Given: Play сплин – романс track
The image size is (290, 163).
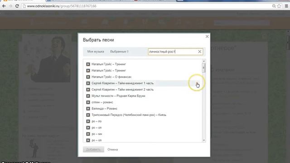Looking at the screenshot, I should point(88,102).
